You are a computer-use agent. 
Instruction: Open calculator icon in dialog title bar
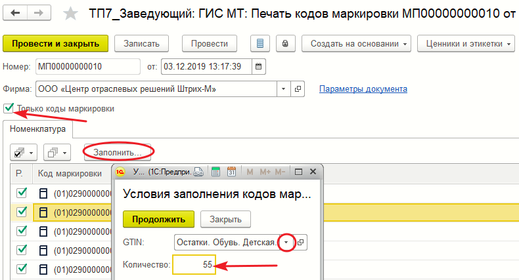[215, 172]
